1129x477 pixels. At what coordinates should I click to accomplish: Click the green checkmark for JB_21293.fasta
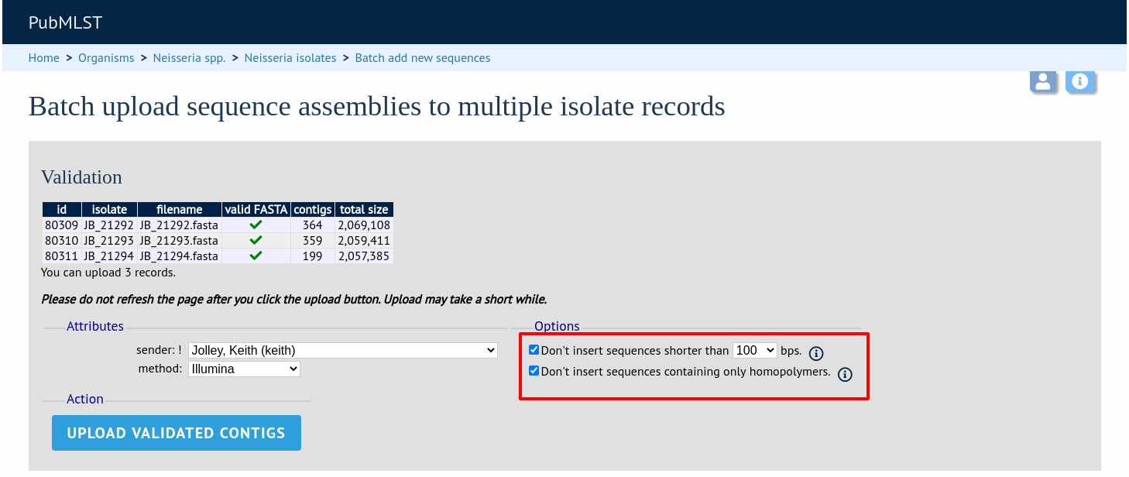[x=256, y=240]
